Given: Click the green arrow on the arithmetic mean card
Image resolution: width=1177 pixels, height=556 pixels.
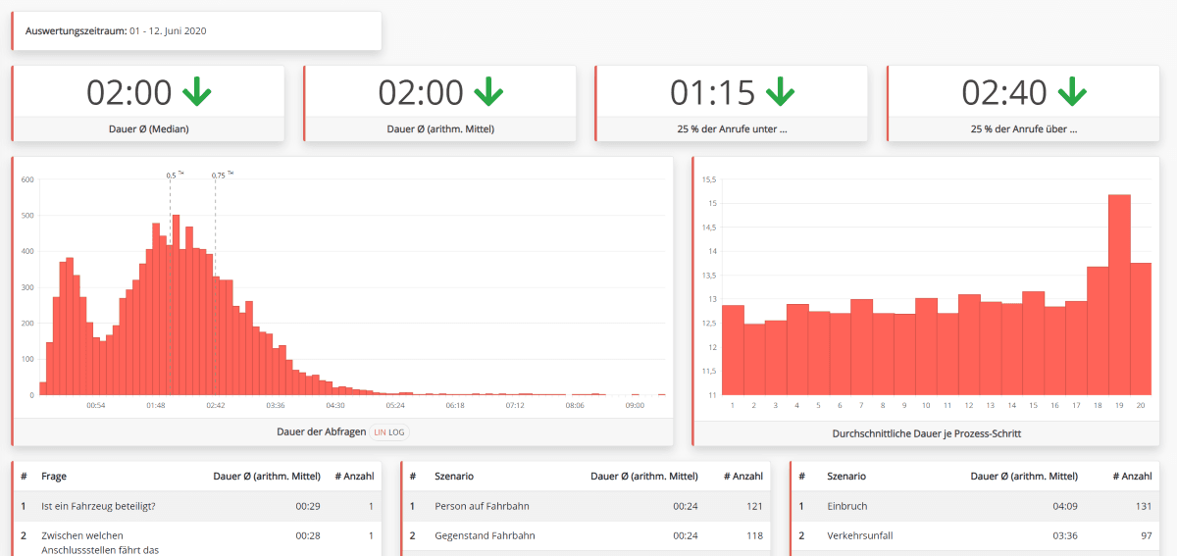Looking at the screenshot, I should tap(488, 92).
